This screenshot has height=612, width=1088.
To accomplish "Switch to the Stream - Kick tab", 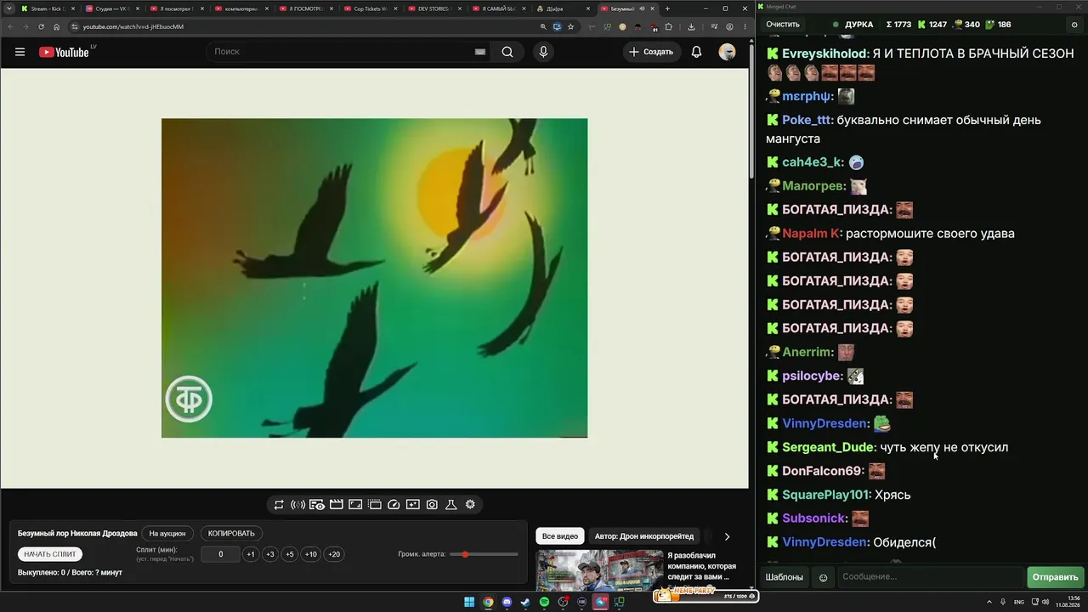I will [x=48, y=8].
